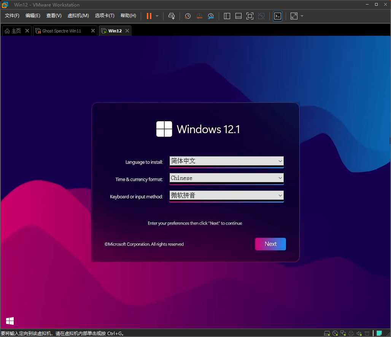The image size is (391, 337).
Task: Click the printer device icon in status bar
Action: pos(351,333)
